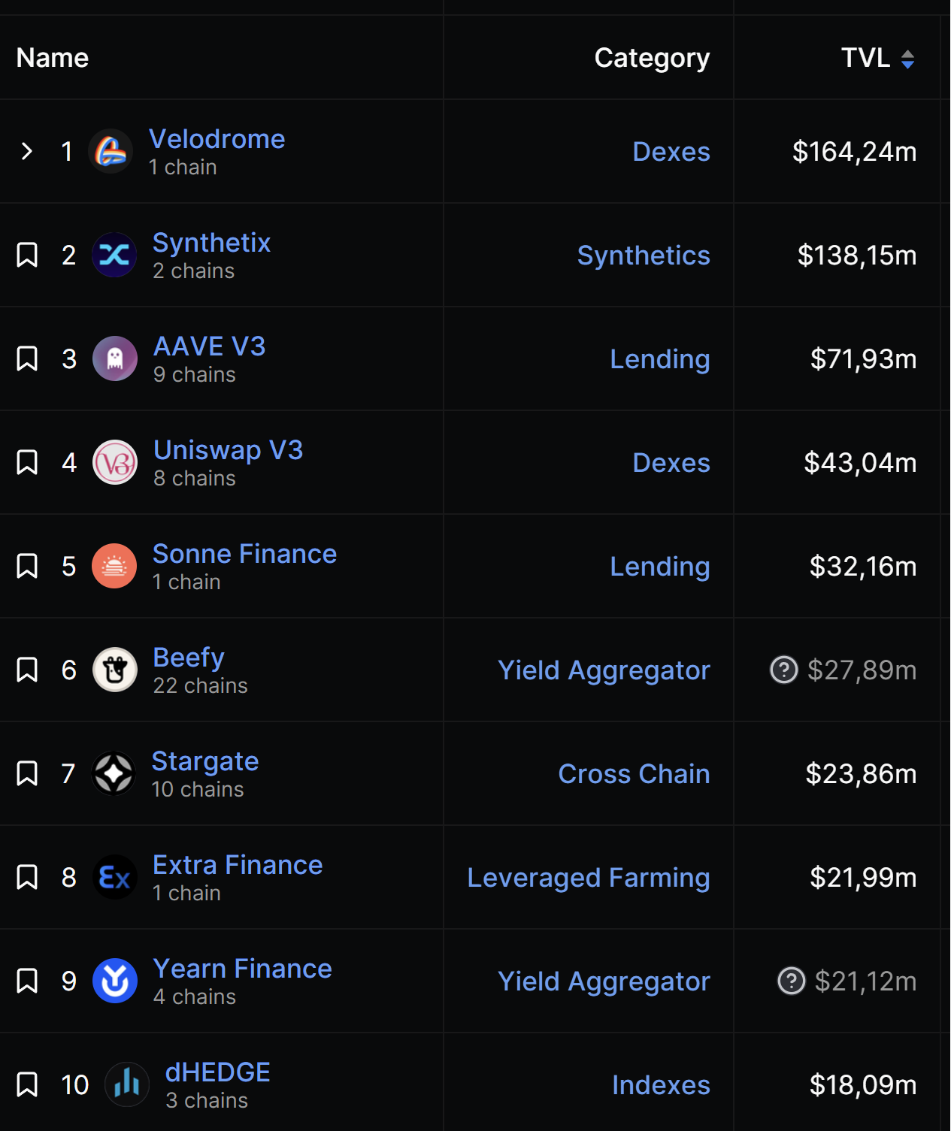Click the Stargate logo icon
The width and height of the screenshot is (951, 1131).
click(114, 773)
